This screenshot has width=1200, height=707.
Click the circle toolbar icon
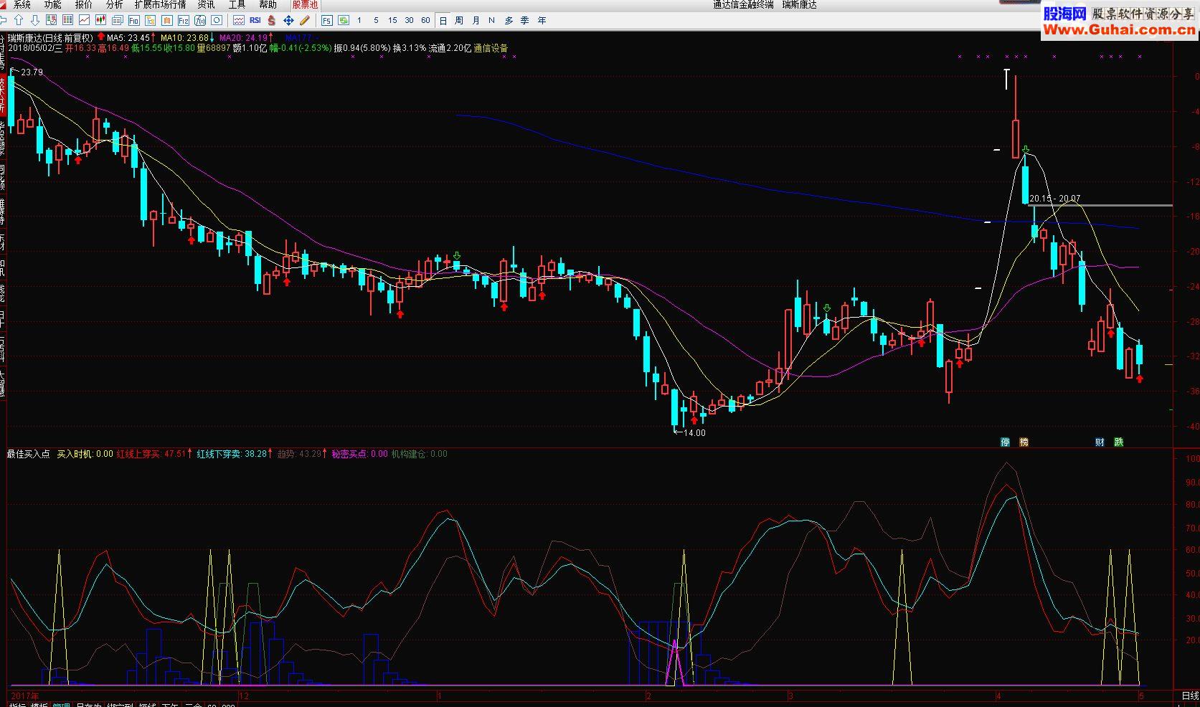[x=217, y=21]
